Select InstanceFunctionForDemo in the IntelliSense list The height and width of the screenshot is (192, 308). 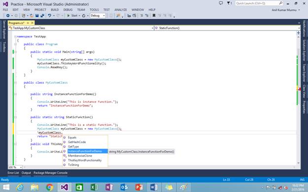pos(85,151)
